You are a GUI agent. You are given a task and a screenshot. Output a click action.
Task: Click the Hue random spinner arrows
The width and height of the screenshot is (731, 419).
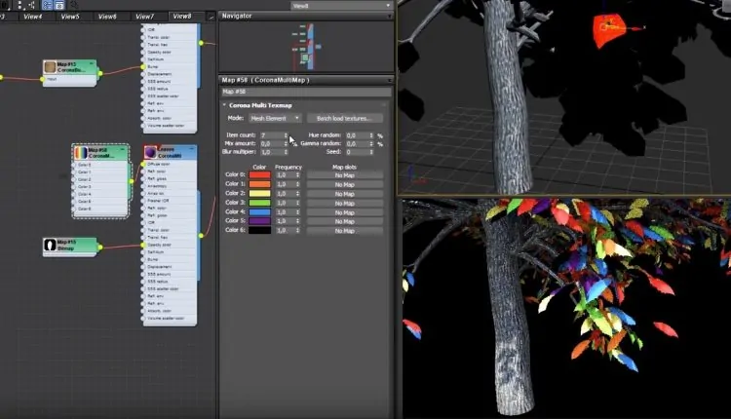coord(373,135)
